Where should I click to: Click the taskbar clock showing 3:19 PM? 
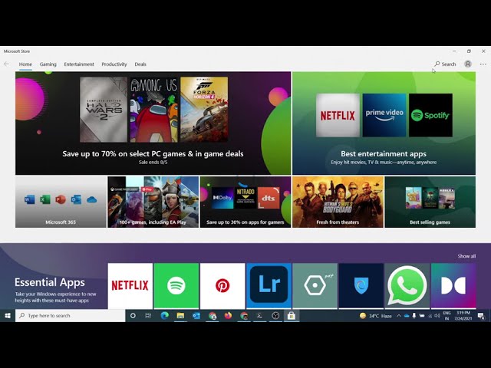pos(463,316)
